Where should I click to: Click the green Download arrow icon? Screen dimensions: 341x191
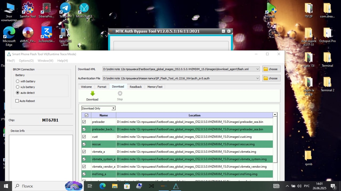[92, 94]
